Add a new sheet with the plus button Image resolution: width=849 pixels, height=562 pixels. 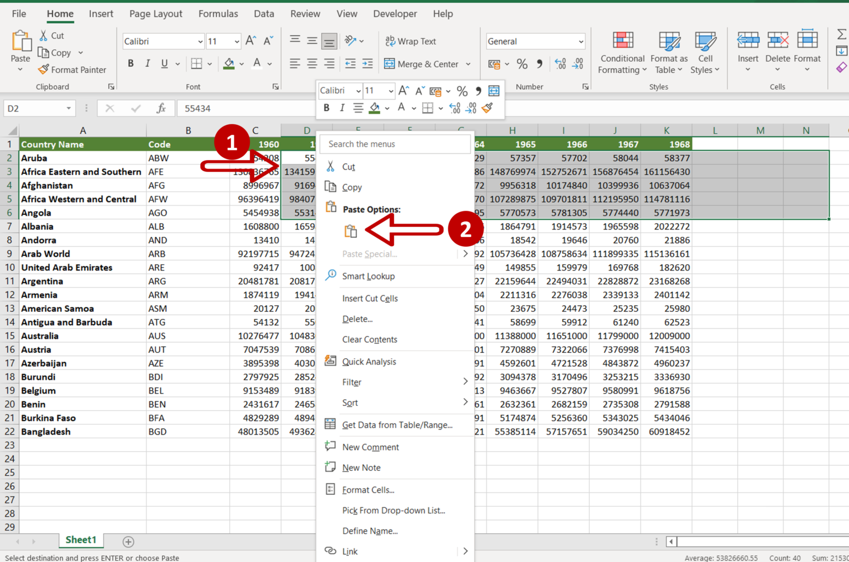point(128,542)
